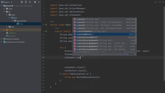The image size is (165, 93).
Task: Choose executeUpdate(String sql) completion
Action: tap(104, 31)
